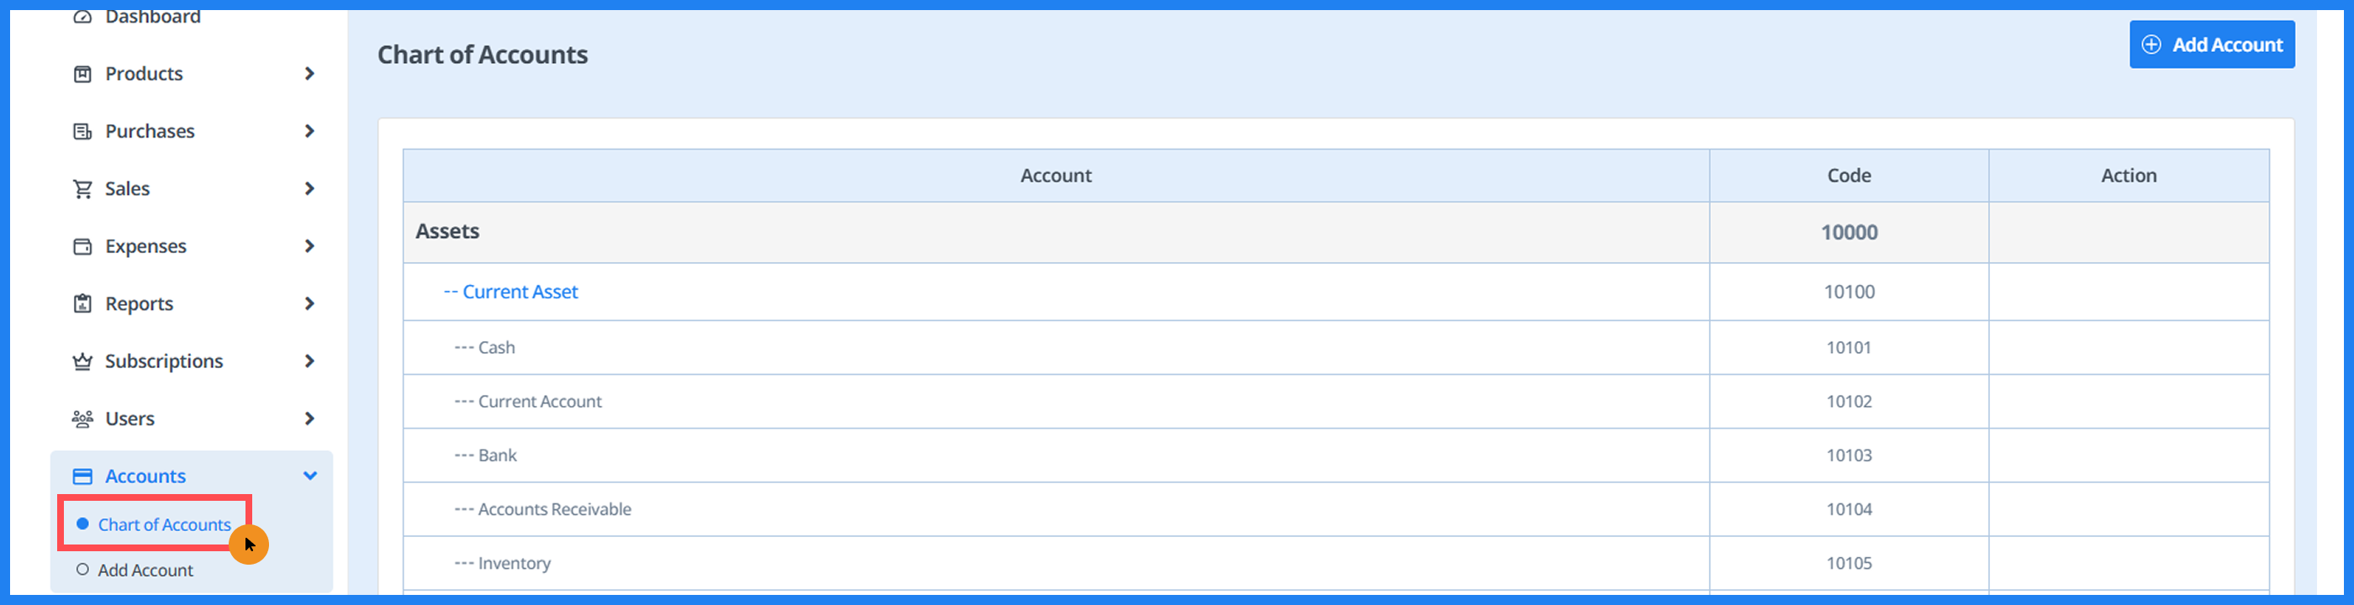The width and height of the screenshot is (2354, 605).
Task: Click code 10000 cell
Action: [x=1849, y=233]
